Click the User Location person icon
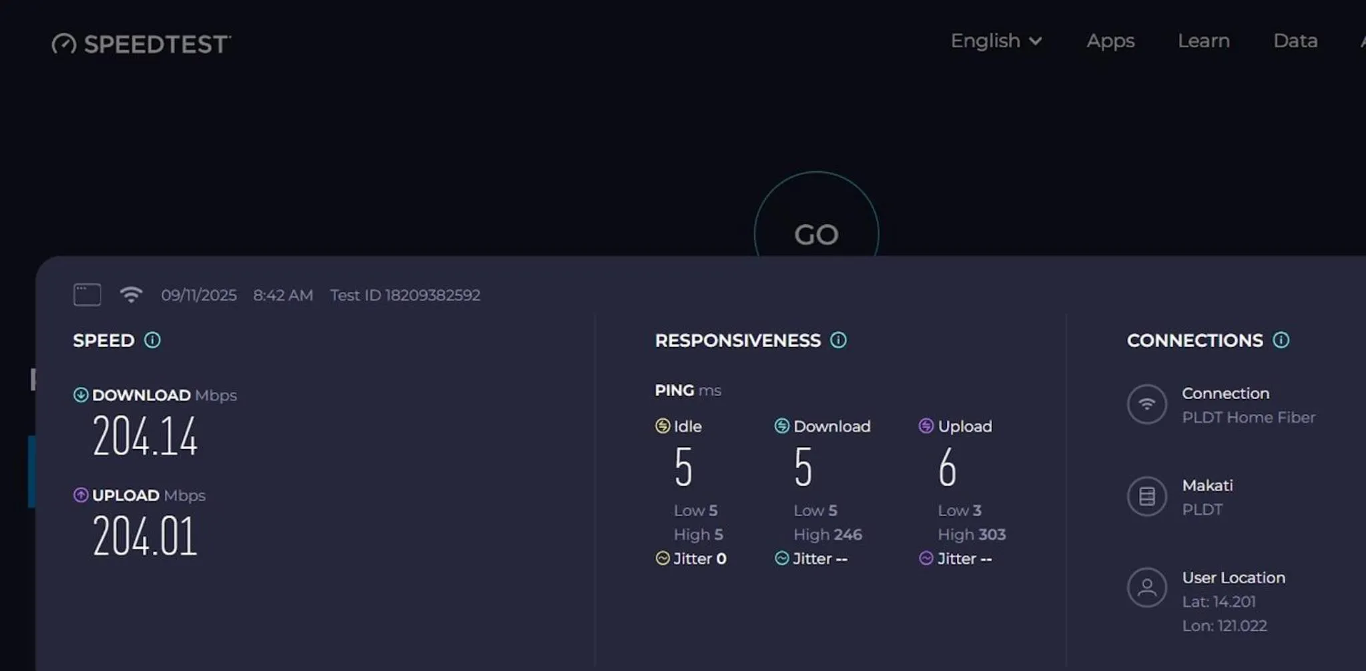The width and height of the screenshot is (1366, 671). pos(1147,588)
